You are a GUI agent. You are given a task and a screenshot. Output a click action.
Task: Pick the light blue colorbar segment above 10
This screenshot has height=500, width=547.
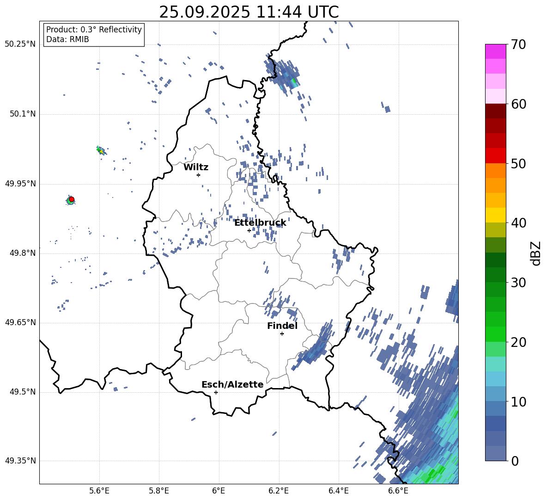(x=495, y=394)
